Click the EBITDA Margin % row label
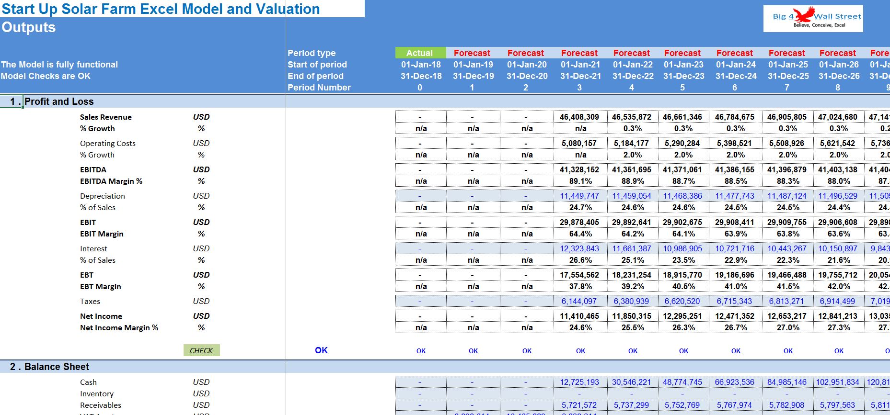The height and width of the screenshot is (415, 890). [111, 181]
